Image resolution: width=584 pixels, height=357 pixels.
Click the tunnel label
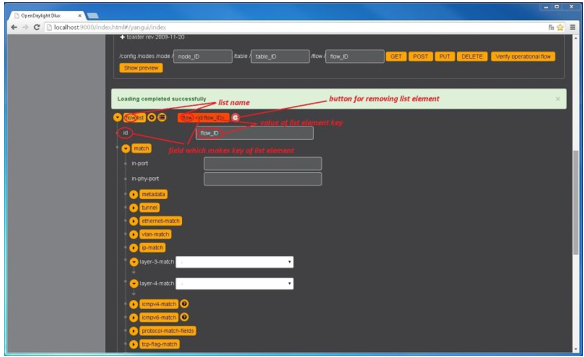[x=150, y=208]
